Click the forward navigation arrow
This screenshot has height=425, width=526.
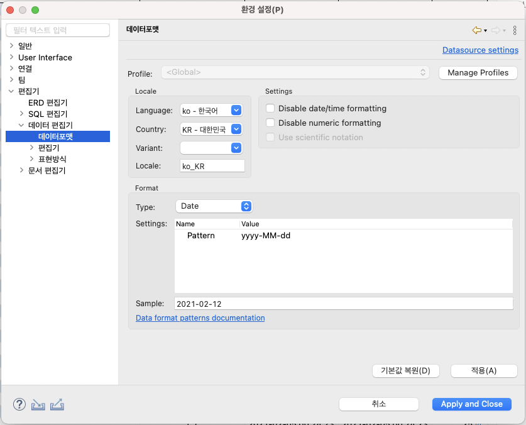point(495,30)
